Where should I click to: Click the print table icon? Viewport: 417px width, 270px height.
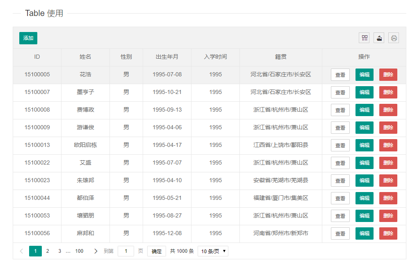(394, 38)
